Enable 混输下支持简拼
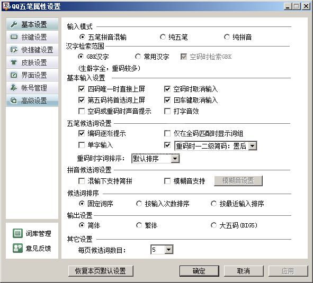 click(82, 181)
